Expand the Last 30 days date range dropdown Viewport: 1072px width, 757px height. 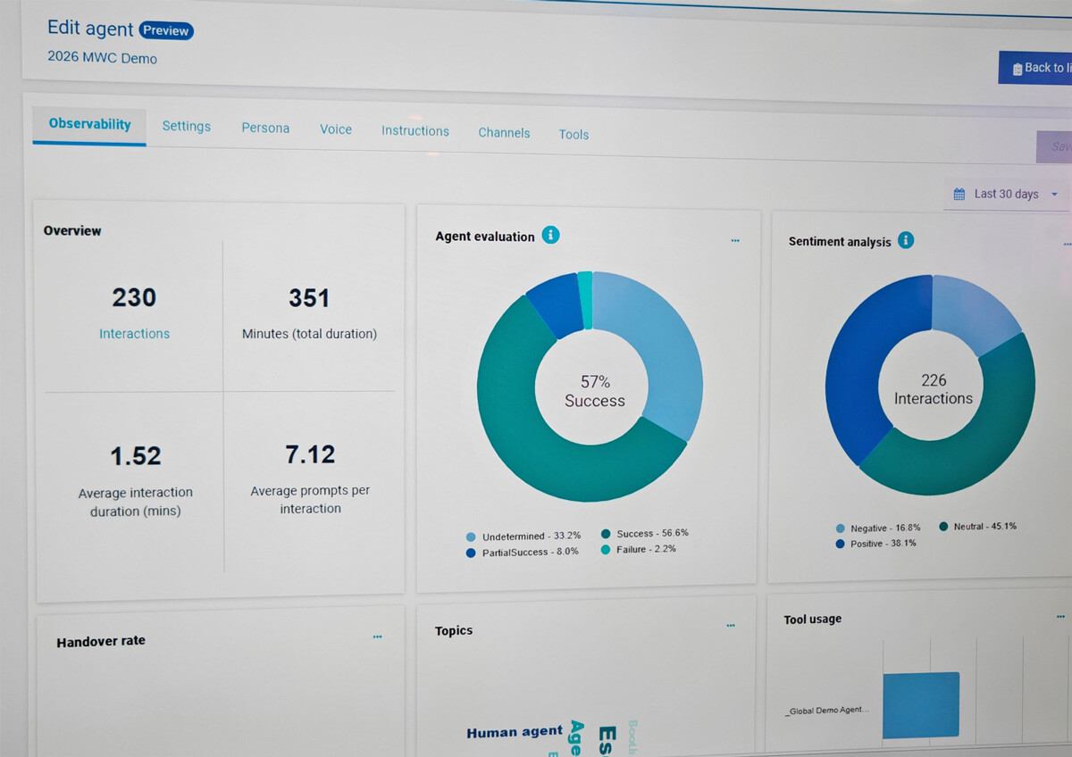[1054, 195]
